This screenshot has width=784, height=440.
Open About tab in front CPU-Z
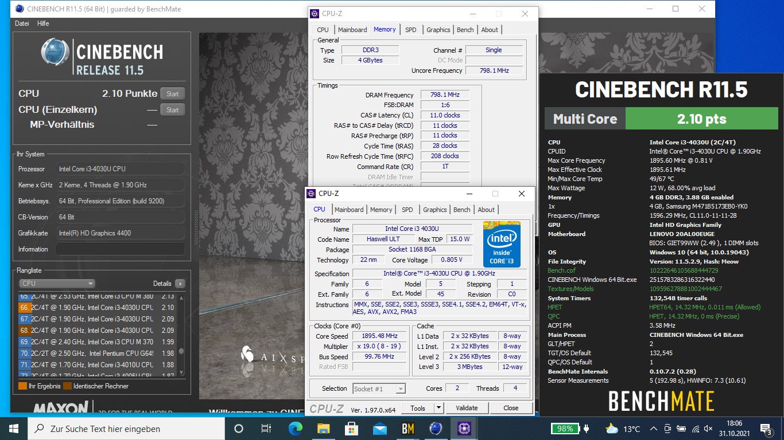pos(486,210)
